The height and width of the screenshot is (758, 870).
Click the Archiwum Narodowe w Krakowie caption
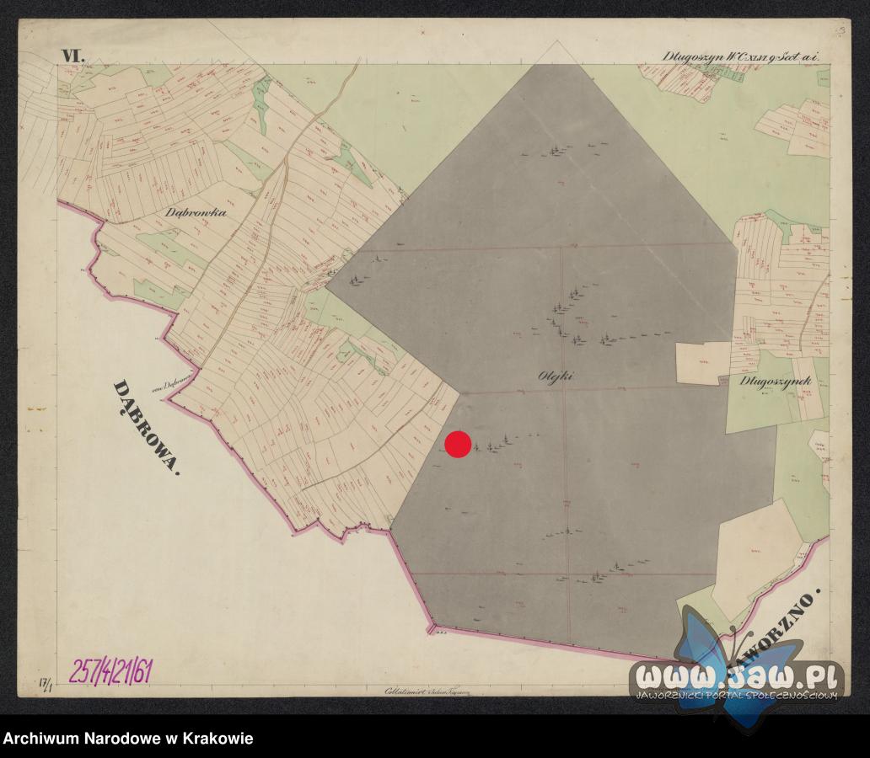[127, 739]
